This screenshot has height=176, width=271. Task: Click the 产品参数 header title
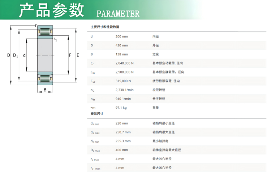(x=51, y=10)
